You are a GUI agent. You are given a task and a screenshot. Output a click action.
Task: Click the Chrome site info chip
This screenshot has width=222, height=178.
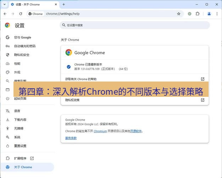[x=35, y=14]
